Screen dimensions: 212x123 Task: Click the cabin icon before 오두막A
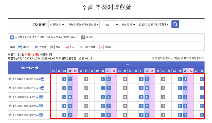coord(10,79)
